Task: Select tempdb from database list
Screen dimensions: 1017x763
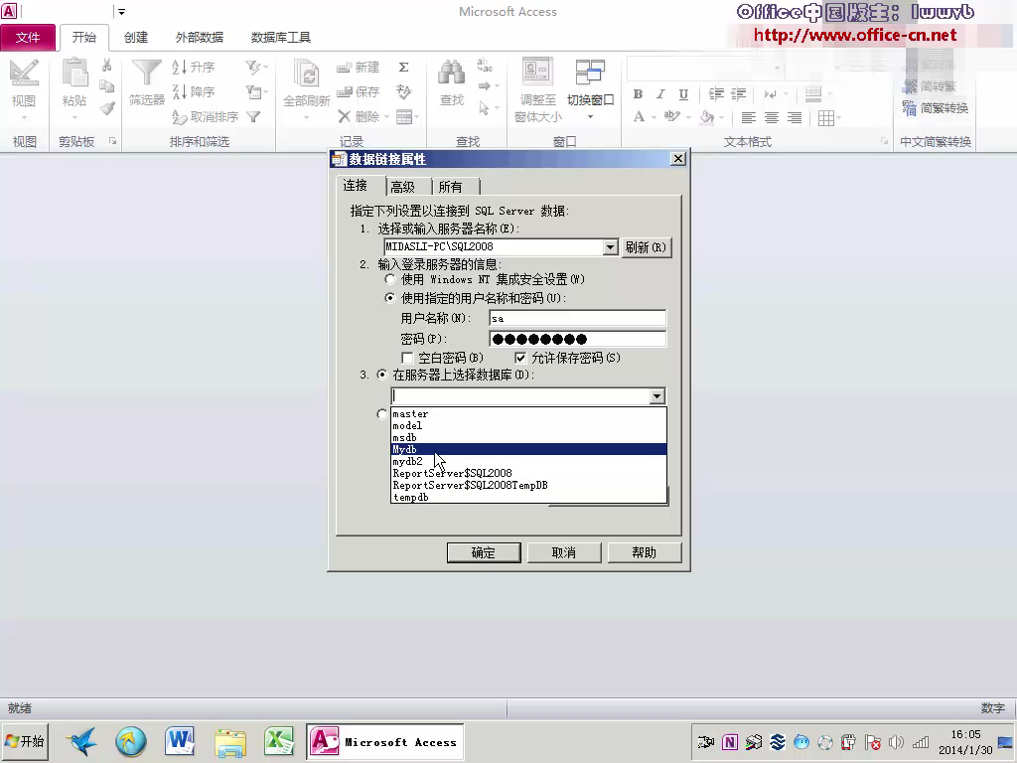Action: (x=528, y=498)
